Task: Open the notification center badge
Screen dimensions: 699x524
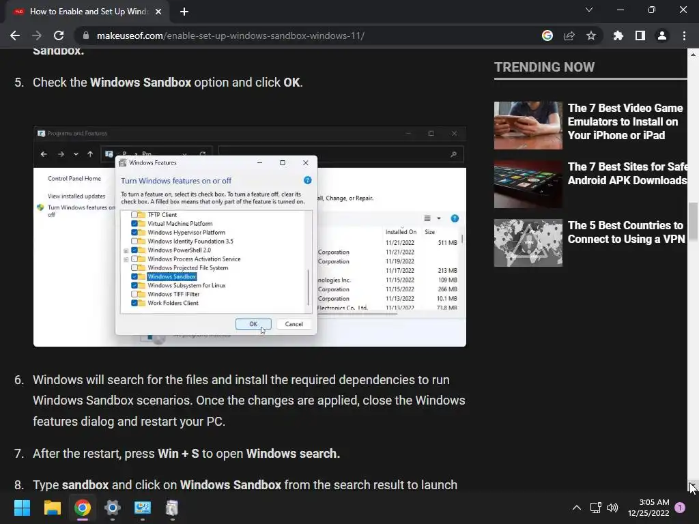Action: [x=680, y=508]
